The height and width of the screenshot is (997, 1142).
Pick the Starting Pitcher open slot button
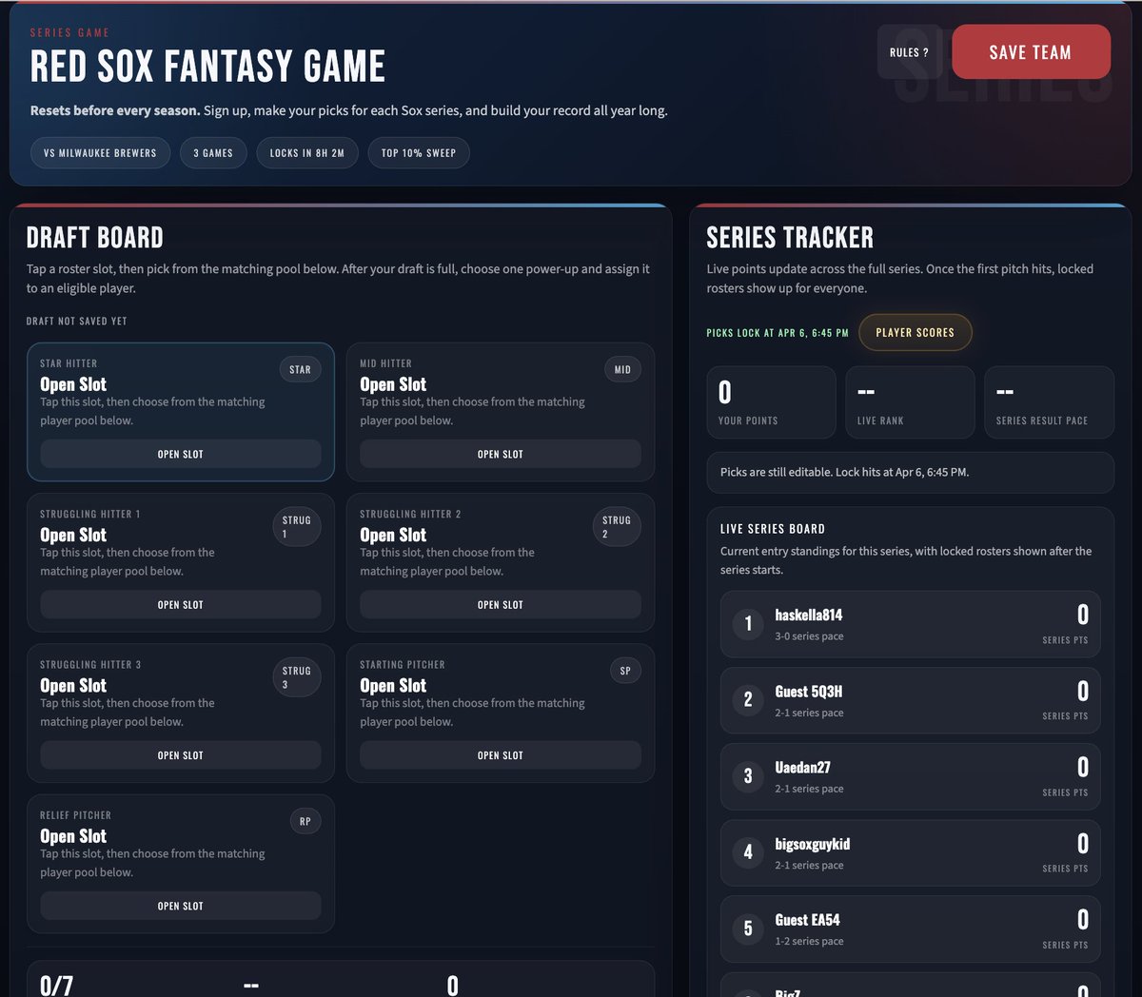click(x=501, y=755)
